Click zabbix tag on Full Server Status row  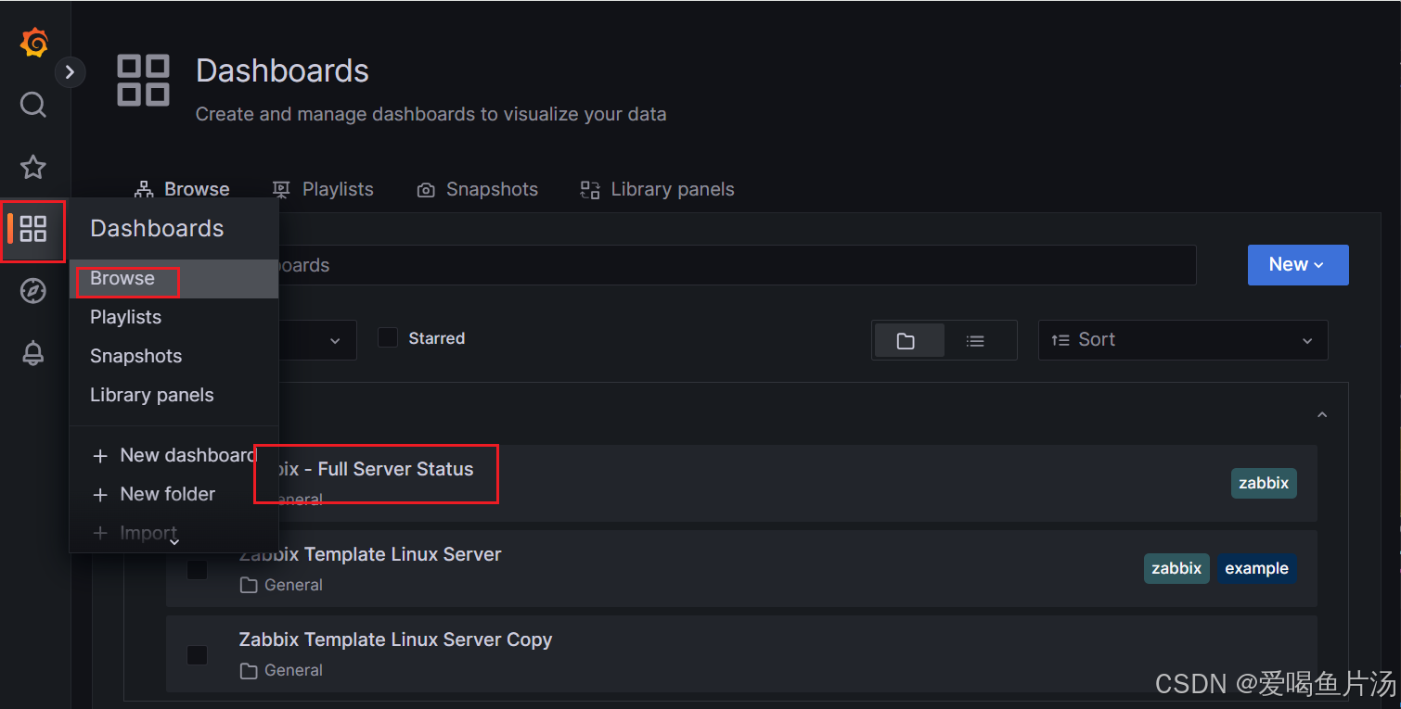(1264, 483)
